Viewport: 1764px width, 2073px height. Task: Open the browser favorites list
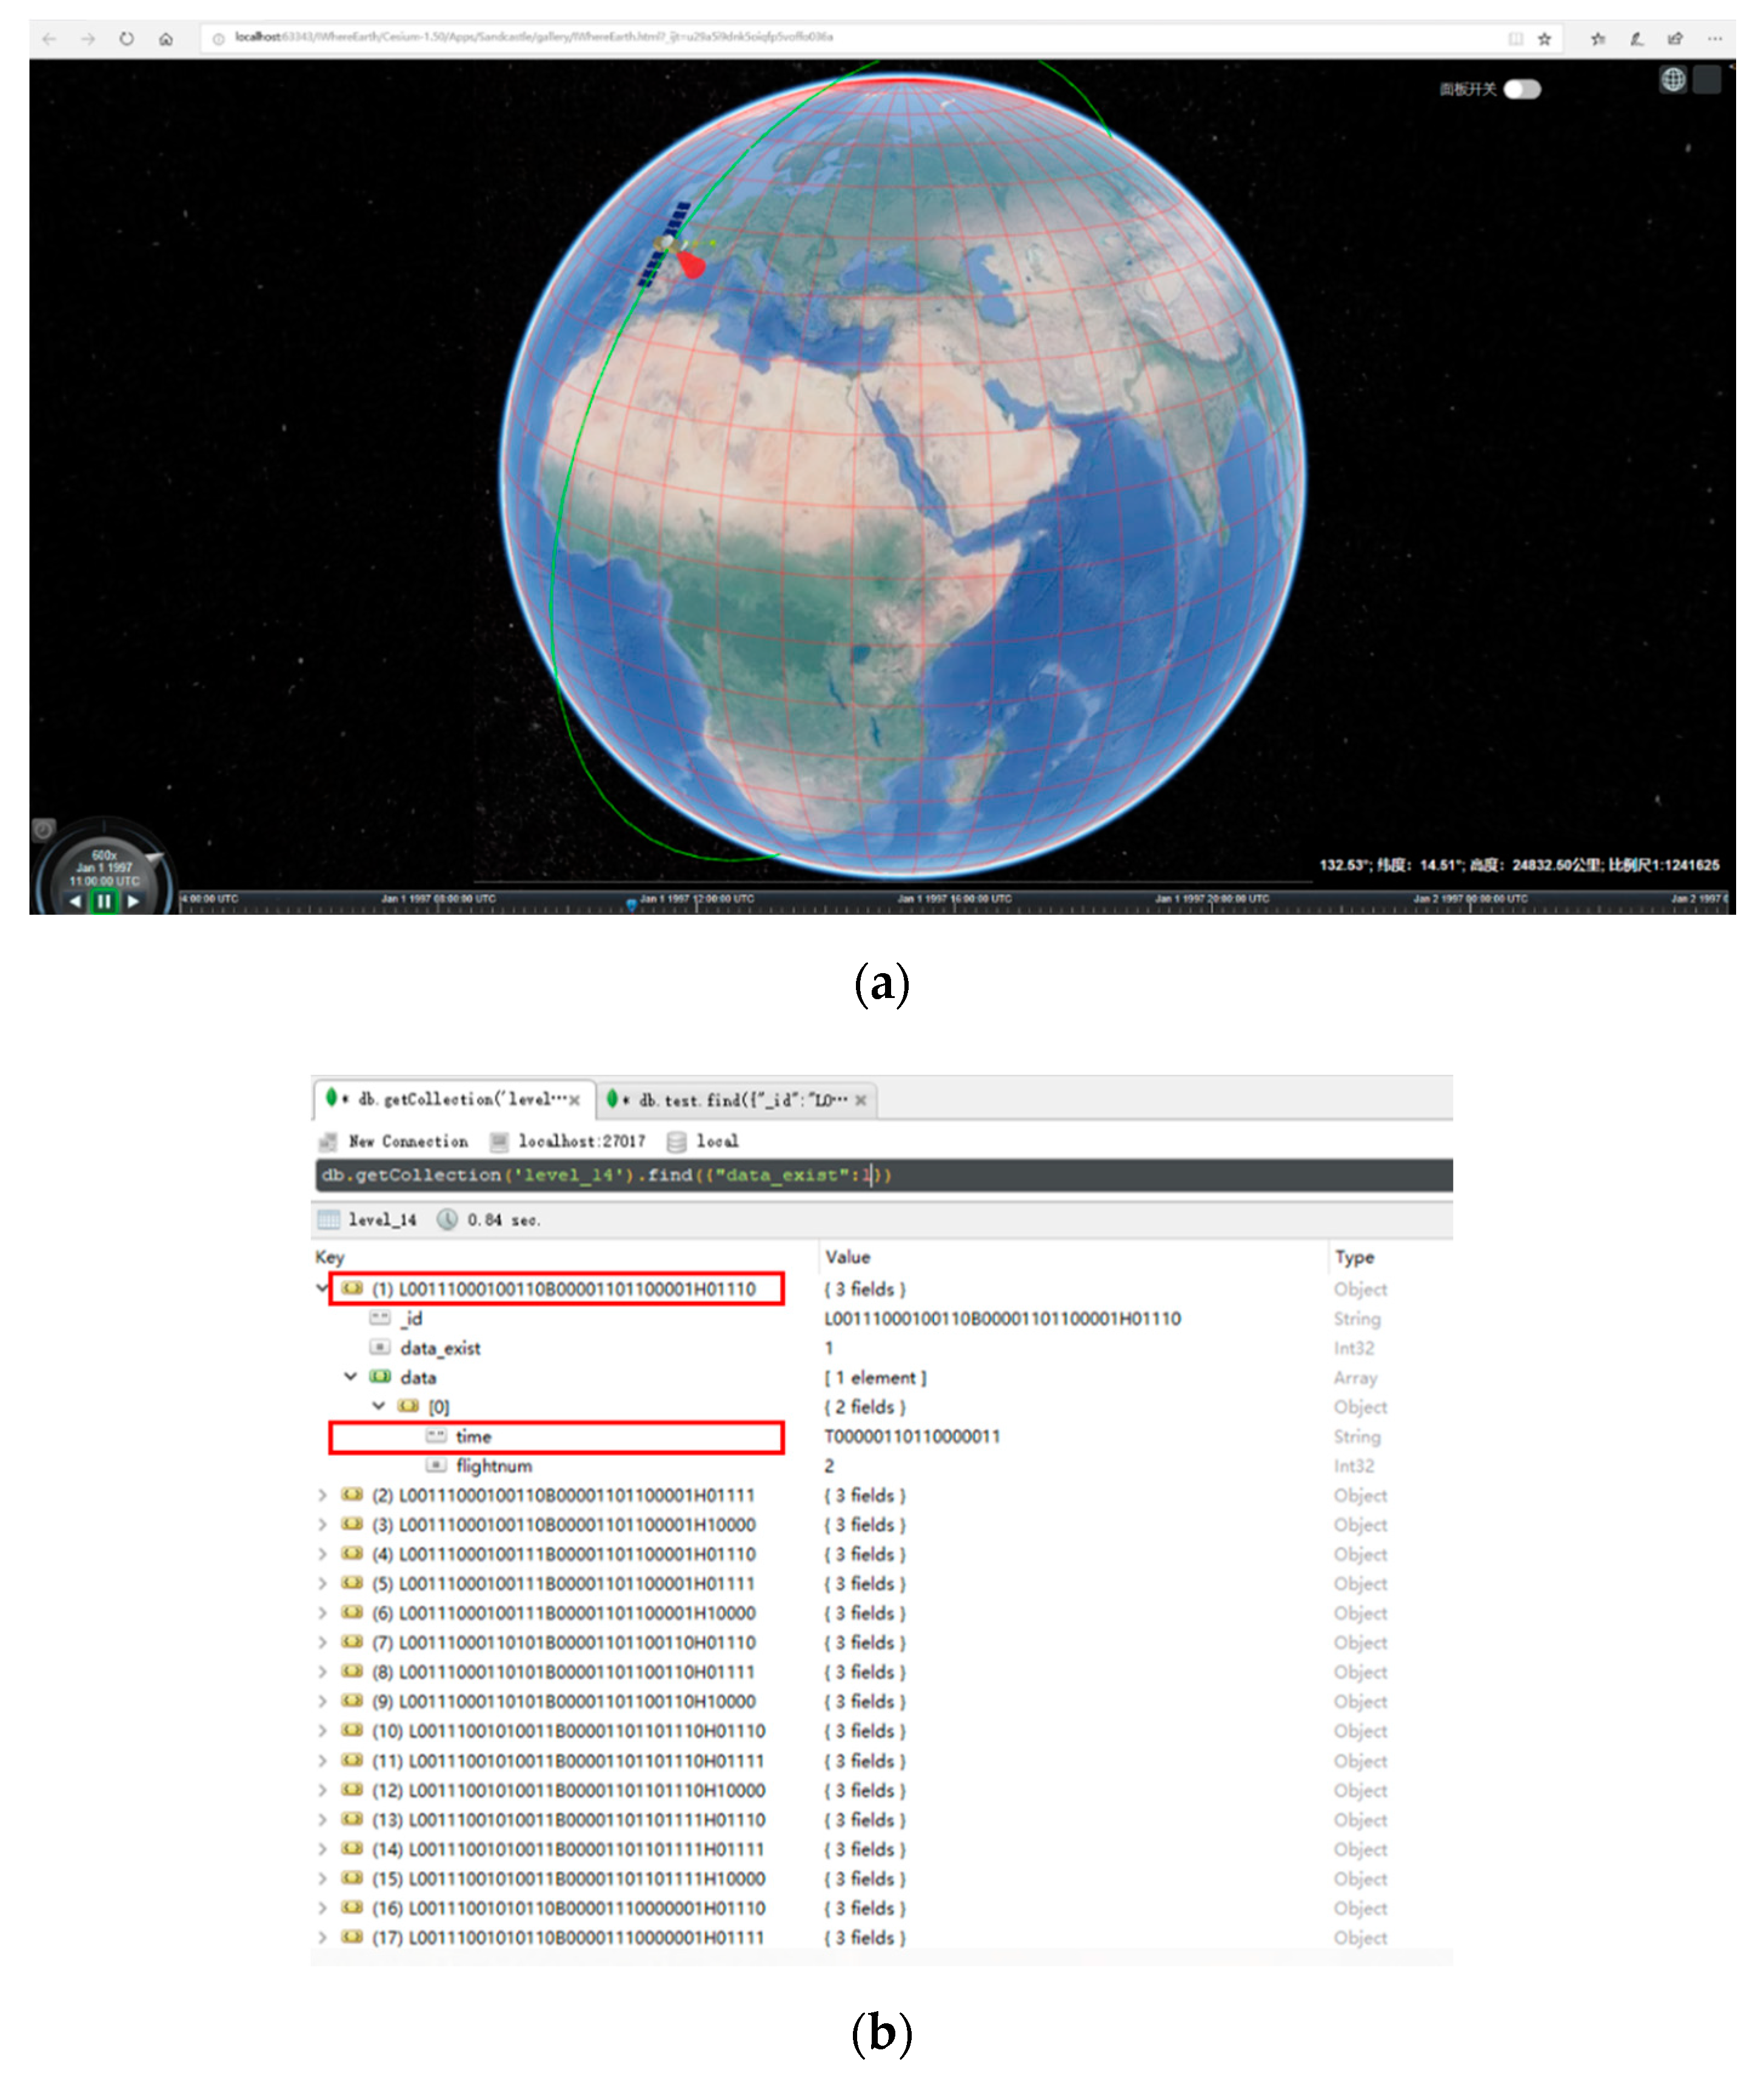click(x=1598, y=39)
